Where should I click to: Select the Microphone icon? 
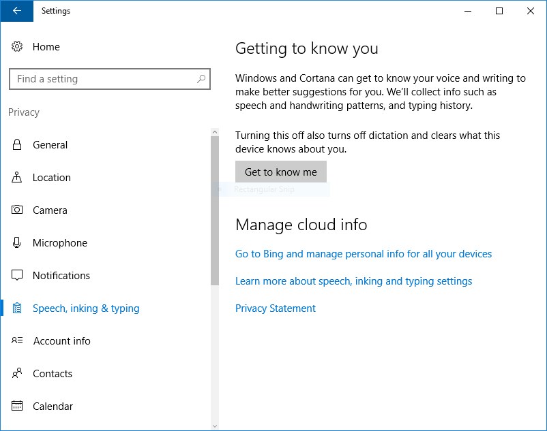(x=17, y=243)
